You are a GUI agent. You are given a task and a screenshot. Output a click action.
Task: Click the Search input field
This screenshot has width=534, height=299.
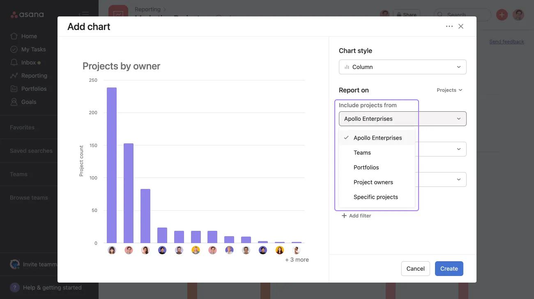462,14
